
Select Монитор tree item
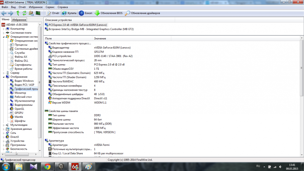pos(20,93)
